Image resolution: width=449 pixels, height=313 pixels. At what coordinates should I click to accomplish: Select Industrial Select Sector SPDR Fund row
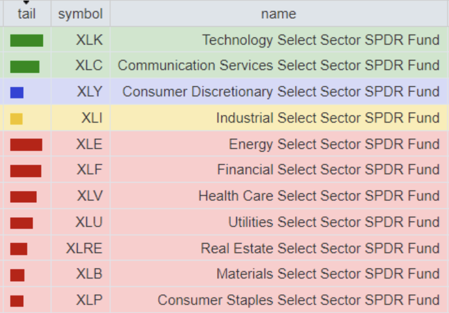tap(328, 118)
